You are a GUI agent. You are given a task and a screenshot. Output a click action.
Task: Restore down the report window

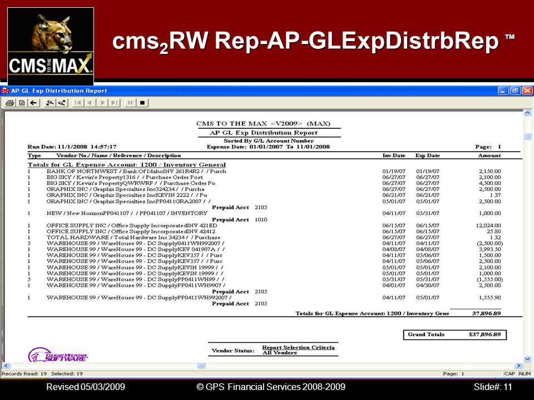point(515,91)
